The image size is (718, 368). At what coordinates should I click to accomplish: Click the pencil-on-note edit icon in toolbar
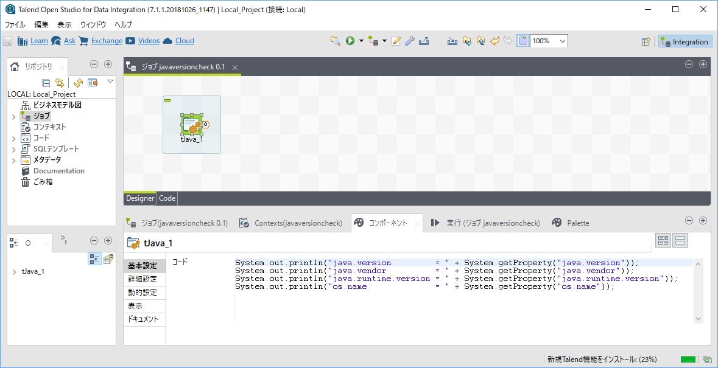396,41
